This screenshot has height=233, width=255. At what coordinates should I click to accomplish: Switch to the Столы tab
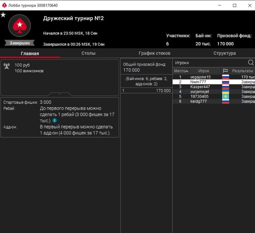88,53
